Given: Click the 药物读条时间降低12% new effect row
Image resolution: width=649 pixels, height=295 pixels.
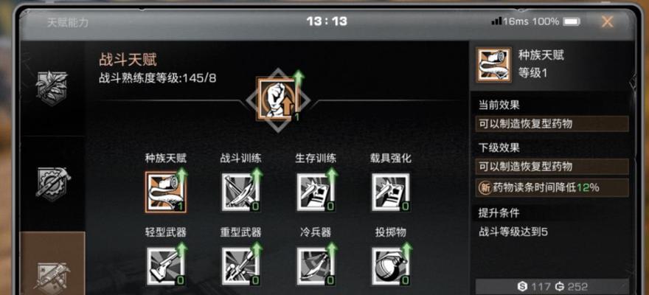Looking at the screenshot, I should pos(552,187).
